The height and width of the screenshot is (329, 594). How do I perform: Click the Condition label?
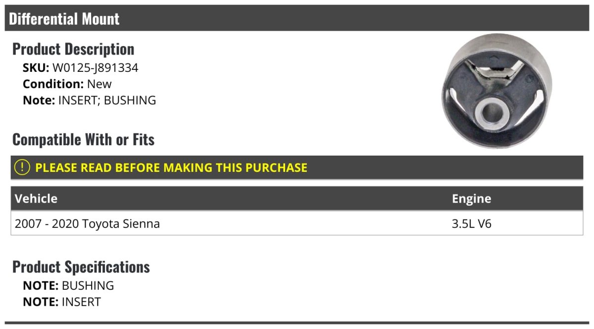tap(53, 84)
